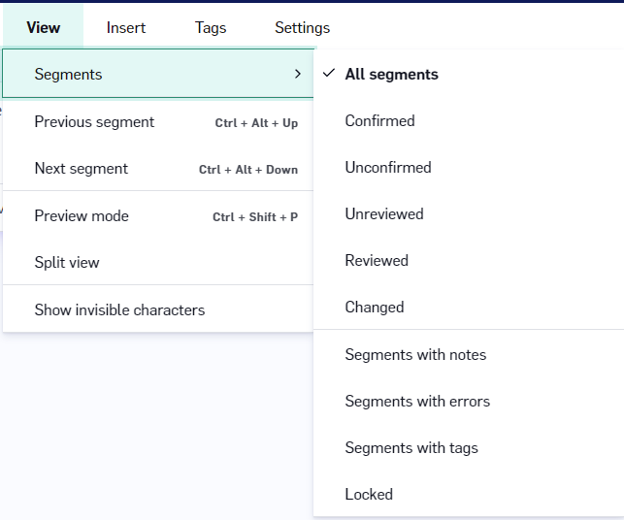Open the View menu
The width and height of the screenshot is (624, 520).
43,27
